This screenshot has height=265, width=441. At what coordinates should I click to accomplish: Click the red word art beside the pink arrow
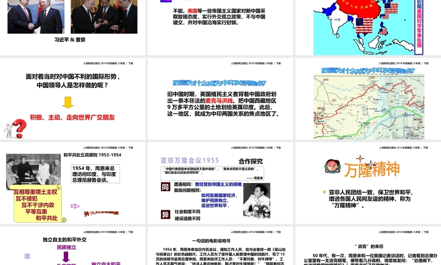pyautogui.click(x=101, y=213)
